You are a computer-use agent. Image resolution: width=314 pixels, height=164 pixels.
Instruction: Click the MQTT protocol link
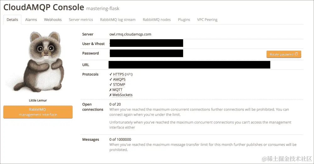pyautogui.click(x=117, y=90)
